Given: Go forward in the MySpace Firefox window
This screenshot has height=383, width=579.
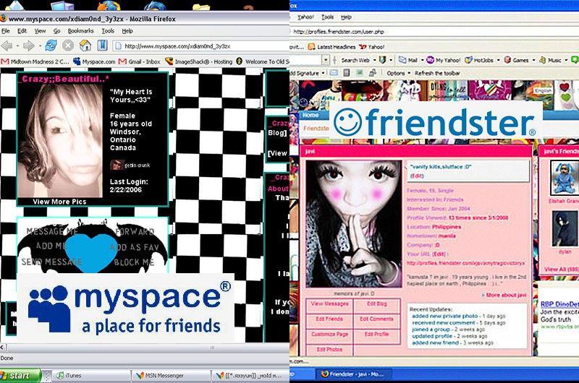Looking at the screenshot, I should pyautogui.click(x=28, y=46).
